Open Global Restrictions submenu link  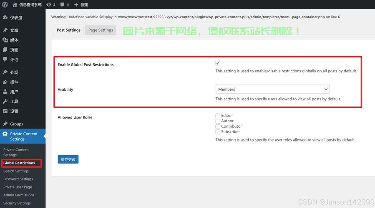(x=19, y=163)
